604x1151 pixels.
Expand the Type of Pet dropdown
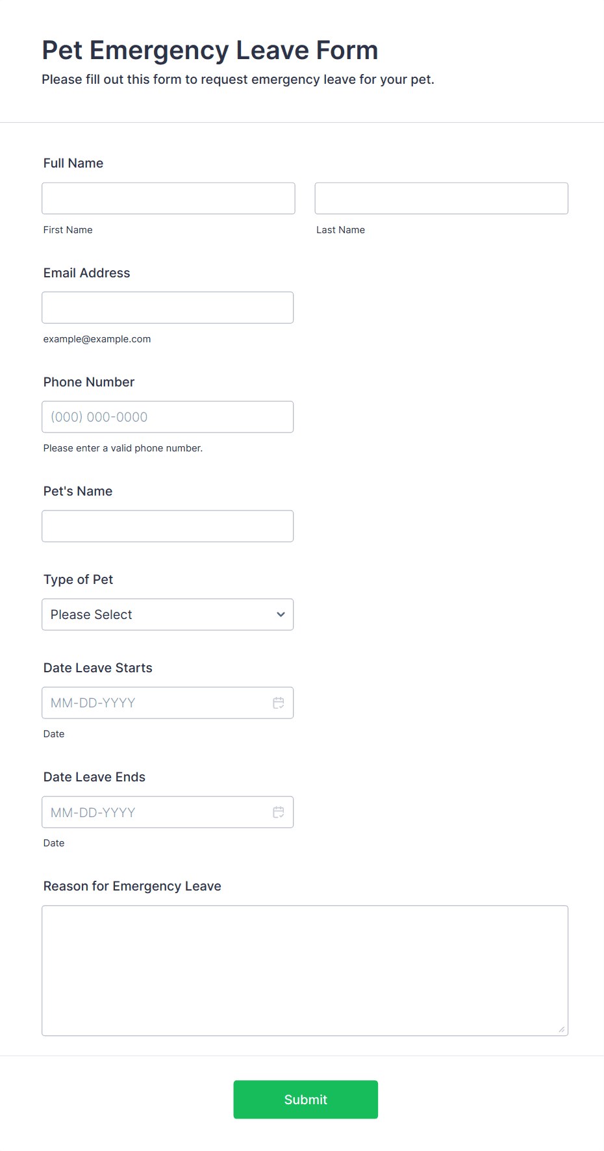[168, 614]
